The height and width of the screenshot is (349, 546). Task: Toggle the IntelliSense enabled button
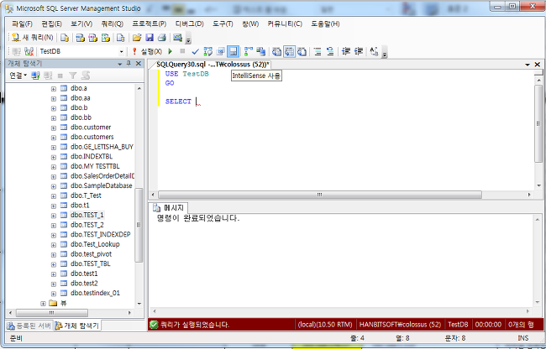[x=233, y=51]
